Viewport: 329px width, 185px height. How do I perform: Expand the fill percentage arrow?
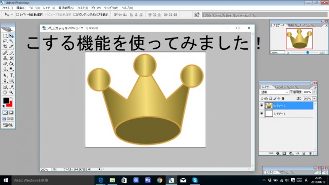point(314,98)
